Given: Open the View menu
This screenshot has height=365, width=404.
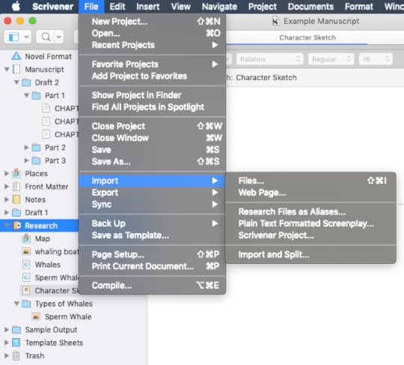Looking at the screenshot, I should 180,7.
